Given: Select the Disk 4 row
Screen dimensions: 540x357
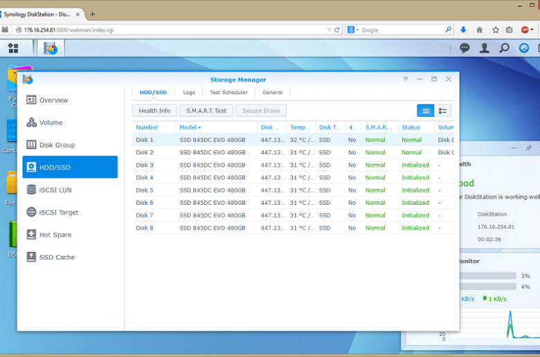Looking at the screenshot, I should (293, 178).
